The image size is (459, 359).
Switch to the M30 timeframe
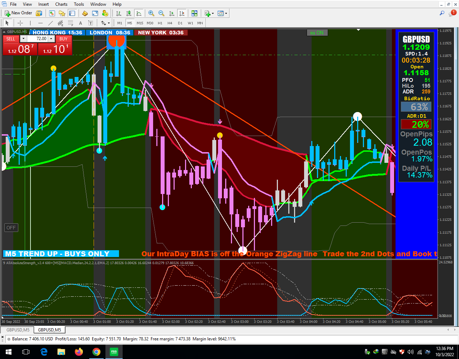[x=150, y=23]
